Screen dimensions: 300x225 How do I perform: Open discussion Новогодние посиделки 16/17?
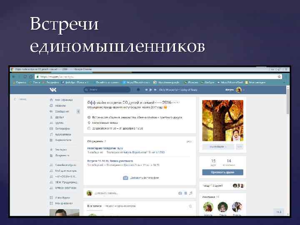pos(105,148)
